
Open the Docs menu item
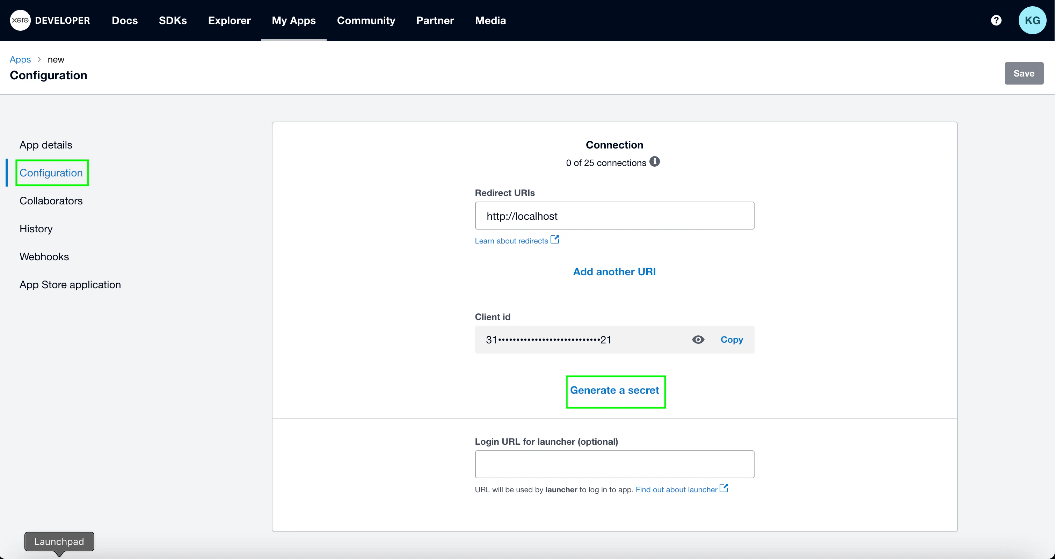click(x=124, y=21)
